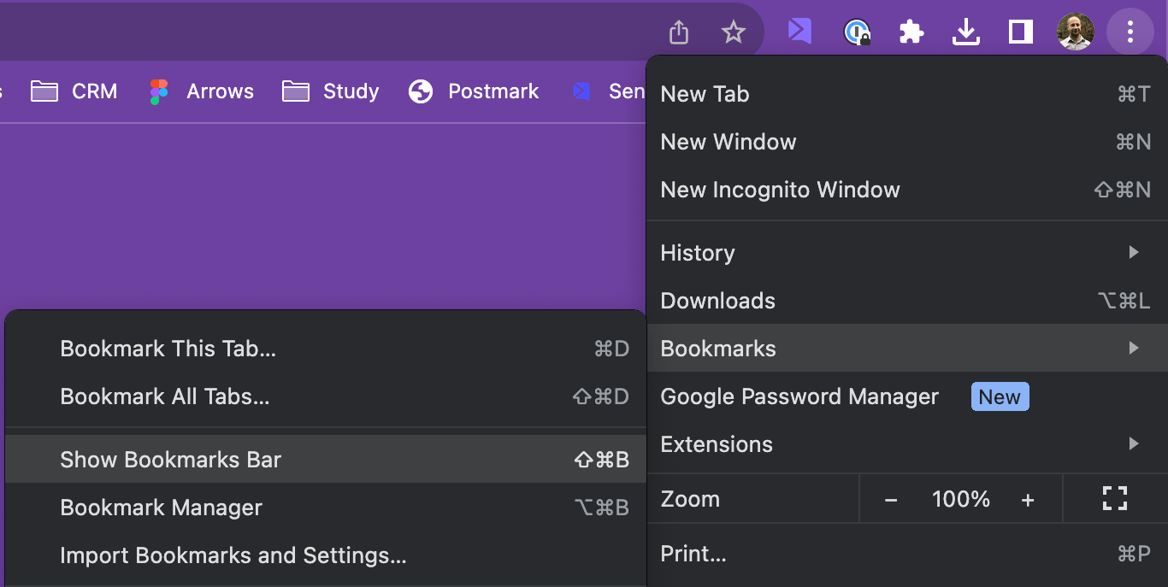The height and width of the screenshot is (587, 1168).
Task: Open the Postmark bookmark
Action: [474, 91]
